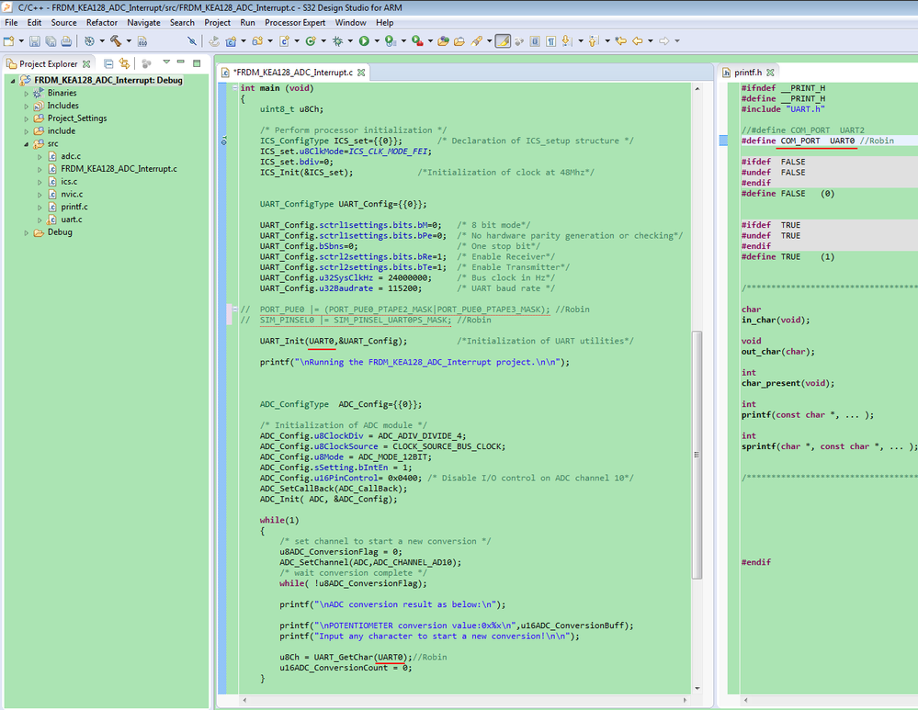Close the FRDM_KEA128_ADC_Interrupt.c editor tab

coord(361,73)
